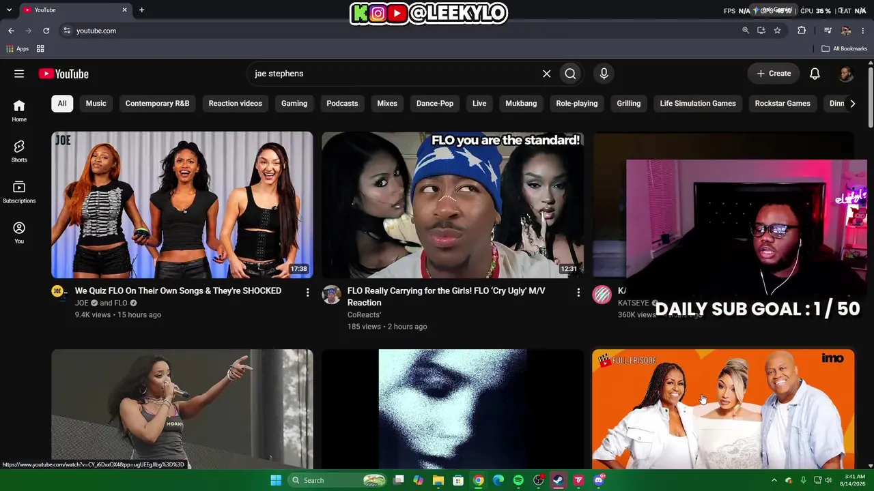874x491 pixels.
Task: Open Chrome media controls icon
Action: pos(828,31)
